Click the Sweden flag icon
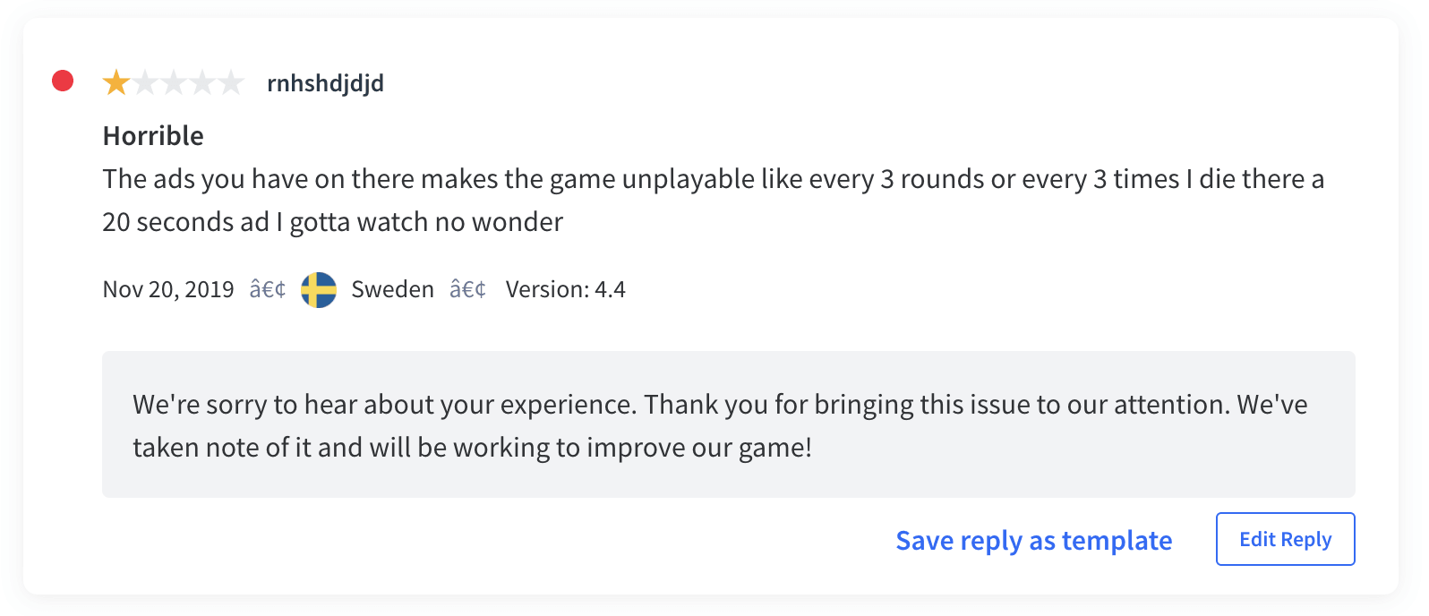 click(x=319, y=290)
